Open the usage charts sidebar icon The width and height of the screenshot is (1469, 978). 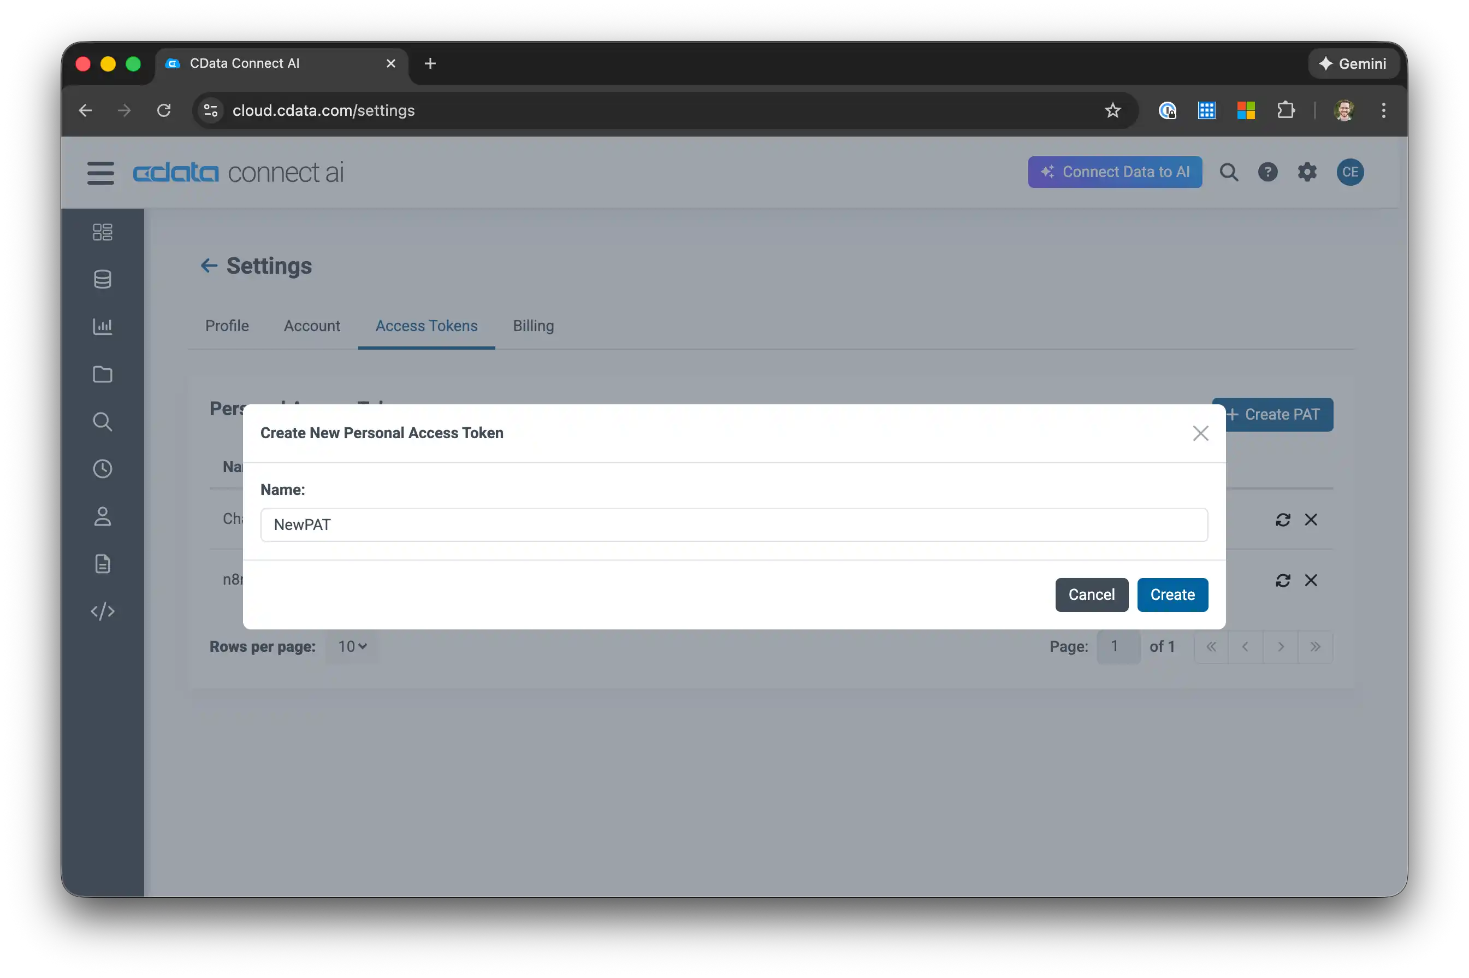tap(102, 326)
